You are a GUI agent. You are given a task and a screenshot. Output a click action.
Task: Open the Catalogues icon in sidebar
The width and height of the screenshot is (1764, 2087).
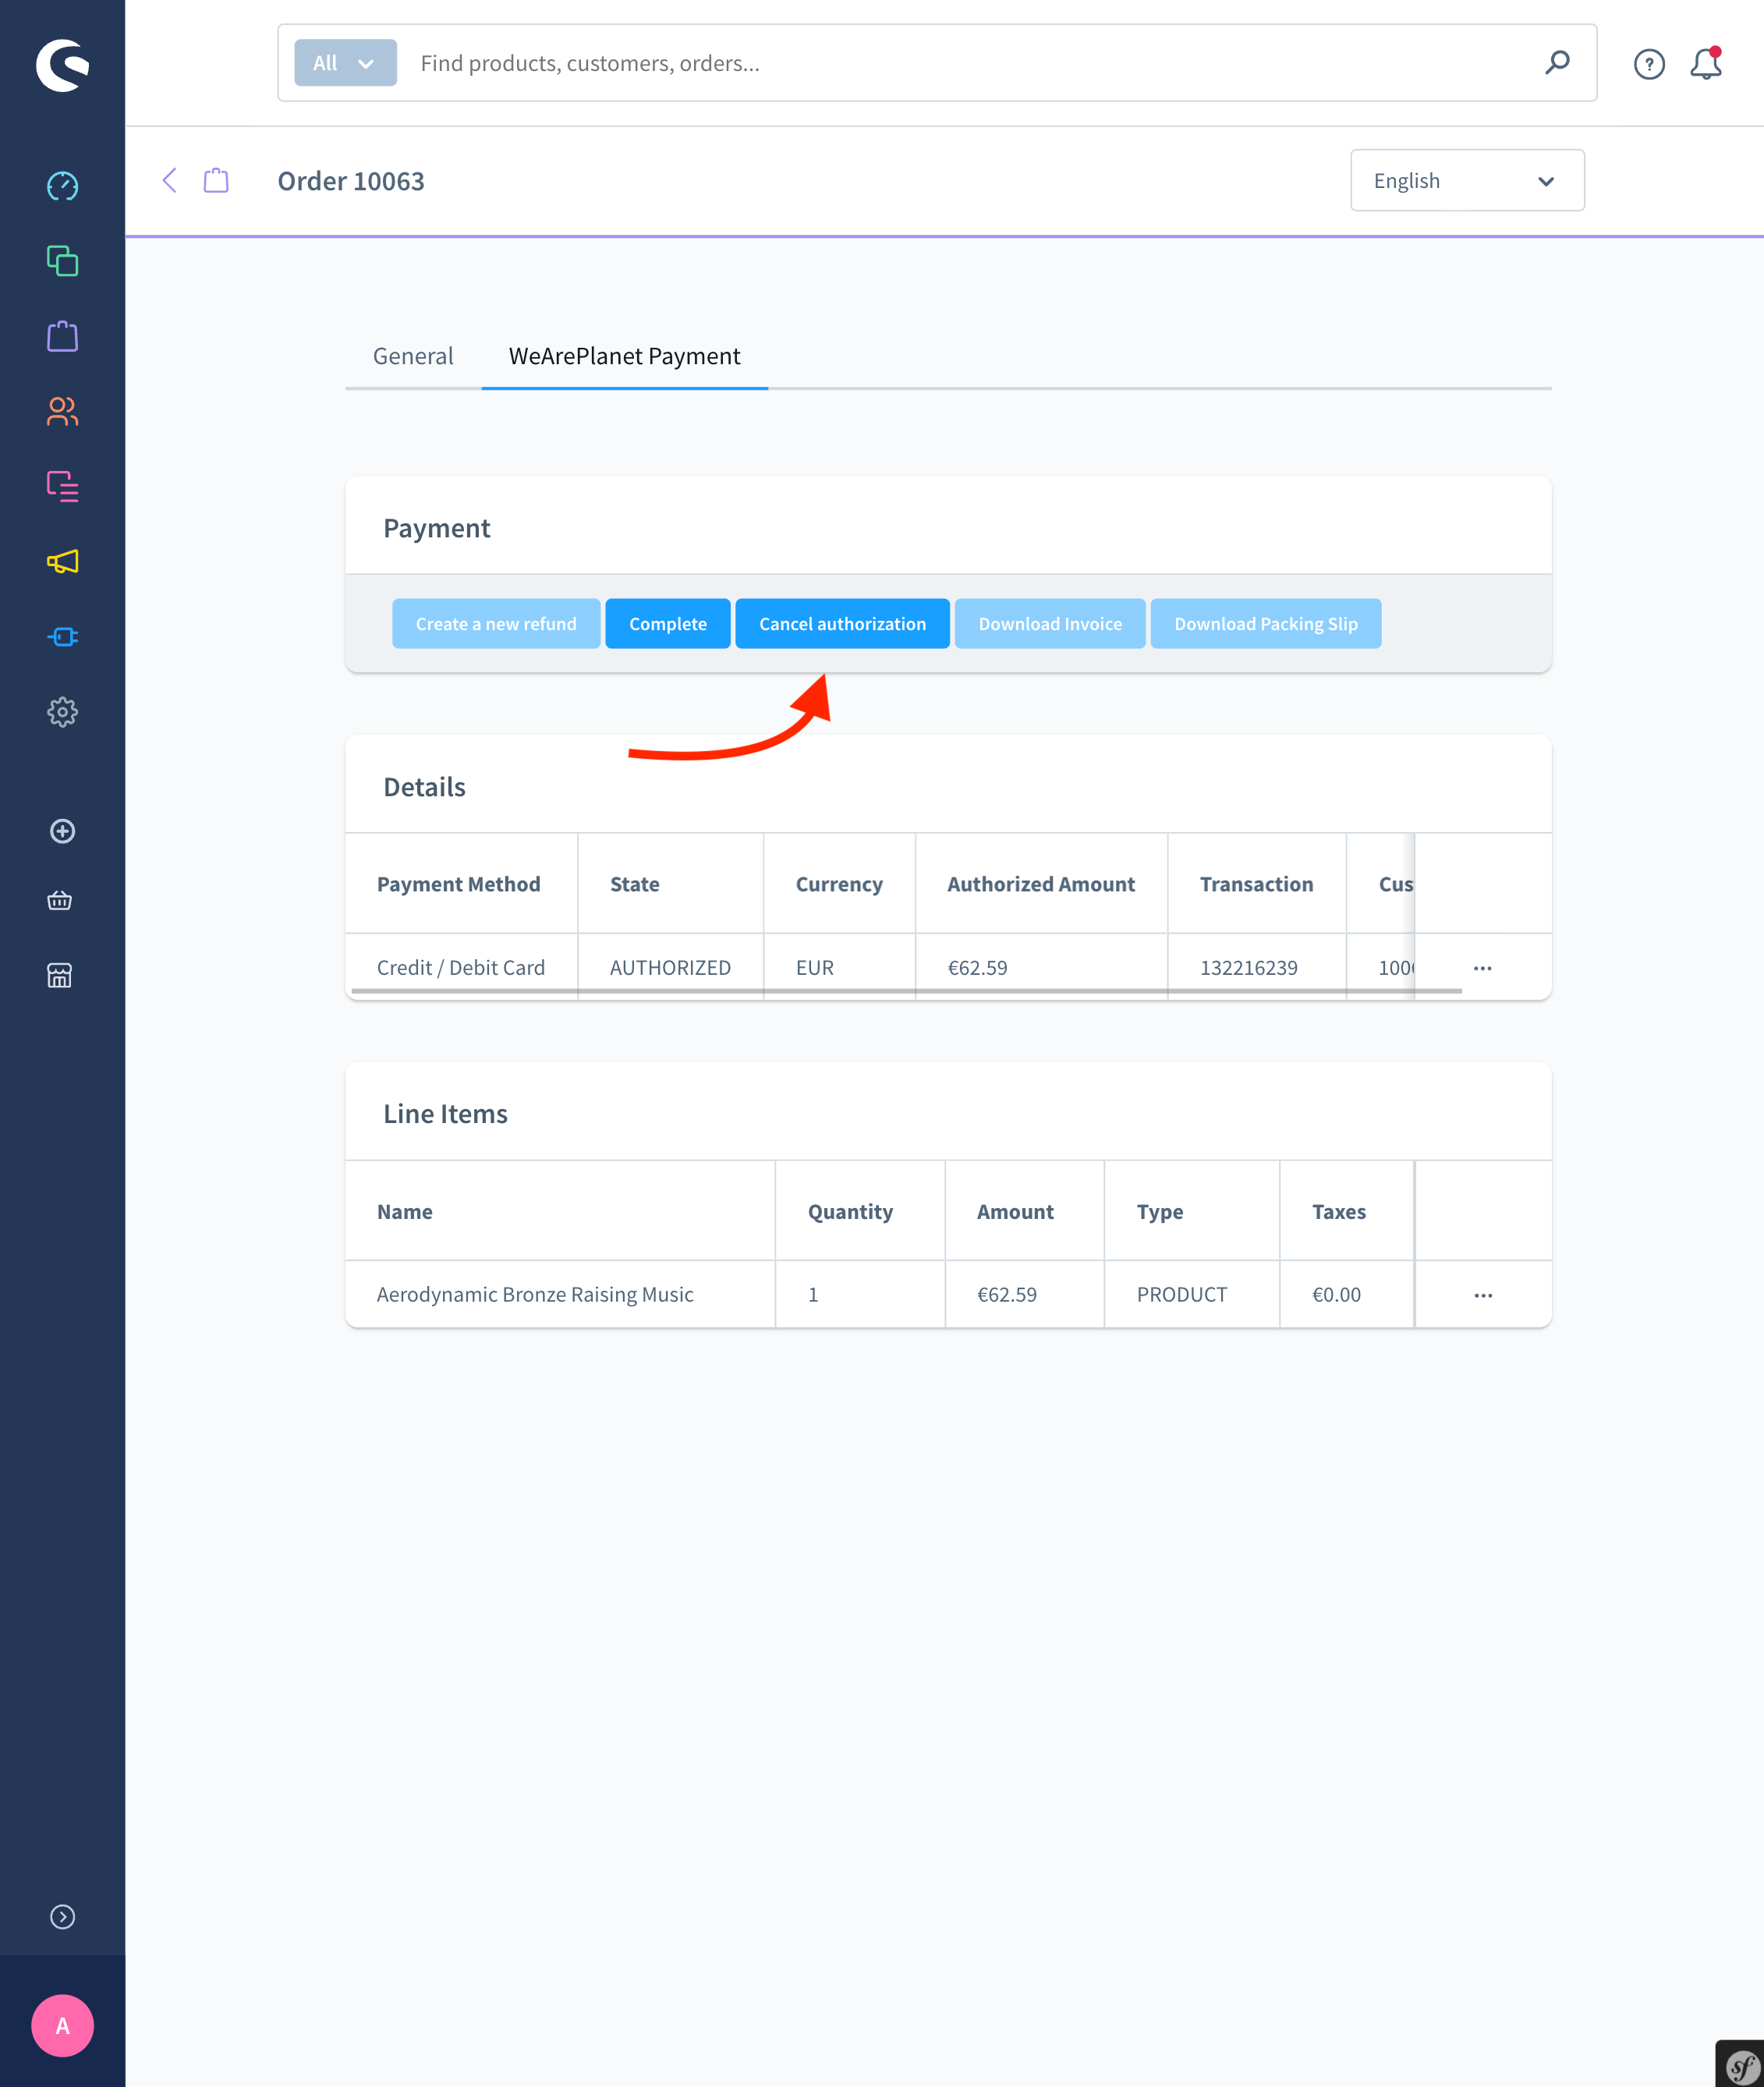click(x=62, y=261)
